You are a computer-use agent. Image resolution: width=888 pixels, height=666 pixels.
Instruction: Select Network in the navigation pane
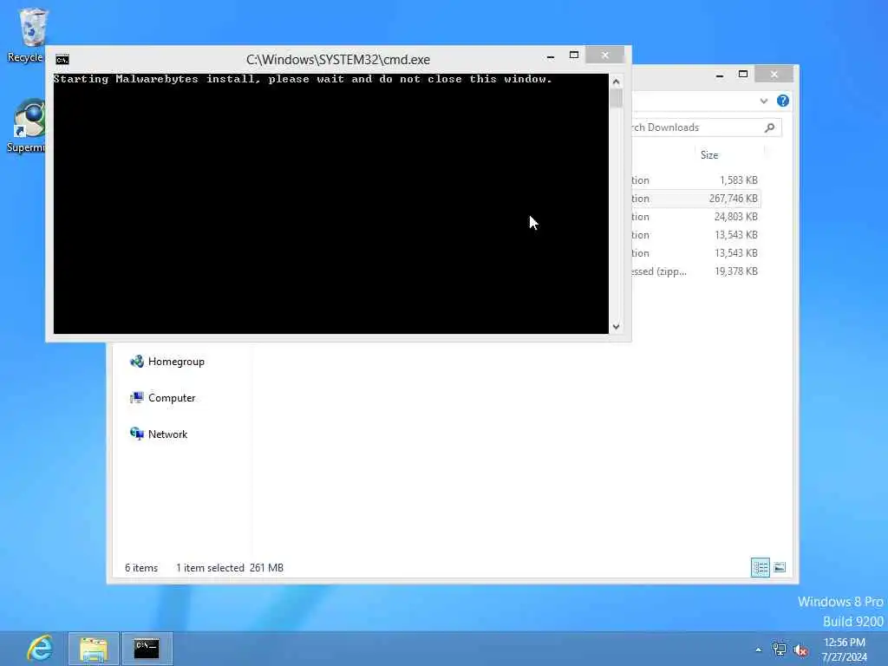(x=167, y=434)
